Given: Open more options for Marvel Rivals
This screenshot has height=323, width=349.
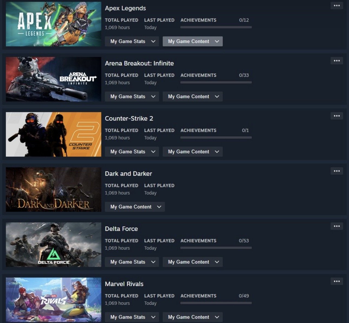Looking at the screenshot, I should coord(337,281).
